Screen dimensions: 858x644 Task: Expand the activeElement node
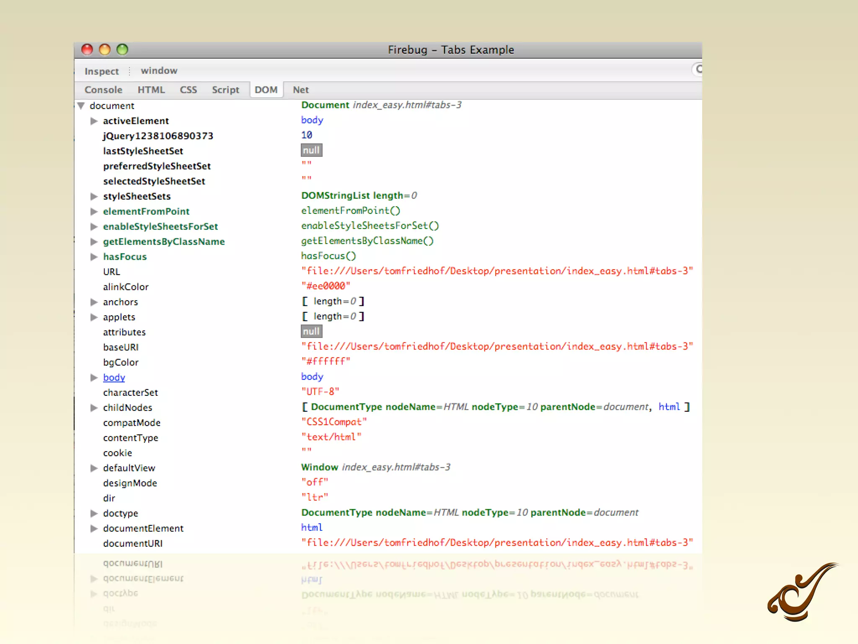click(x=94, y=121)
